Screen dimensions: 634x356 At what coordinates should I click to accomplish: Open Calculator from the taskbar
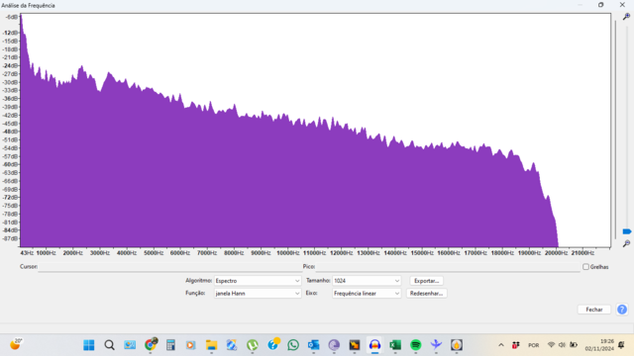[x=170, y=345]
